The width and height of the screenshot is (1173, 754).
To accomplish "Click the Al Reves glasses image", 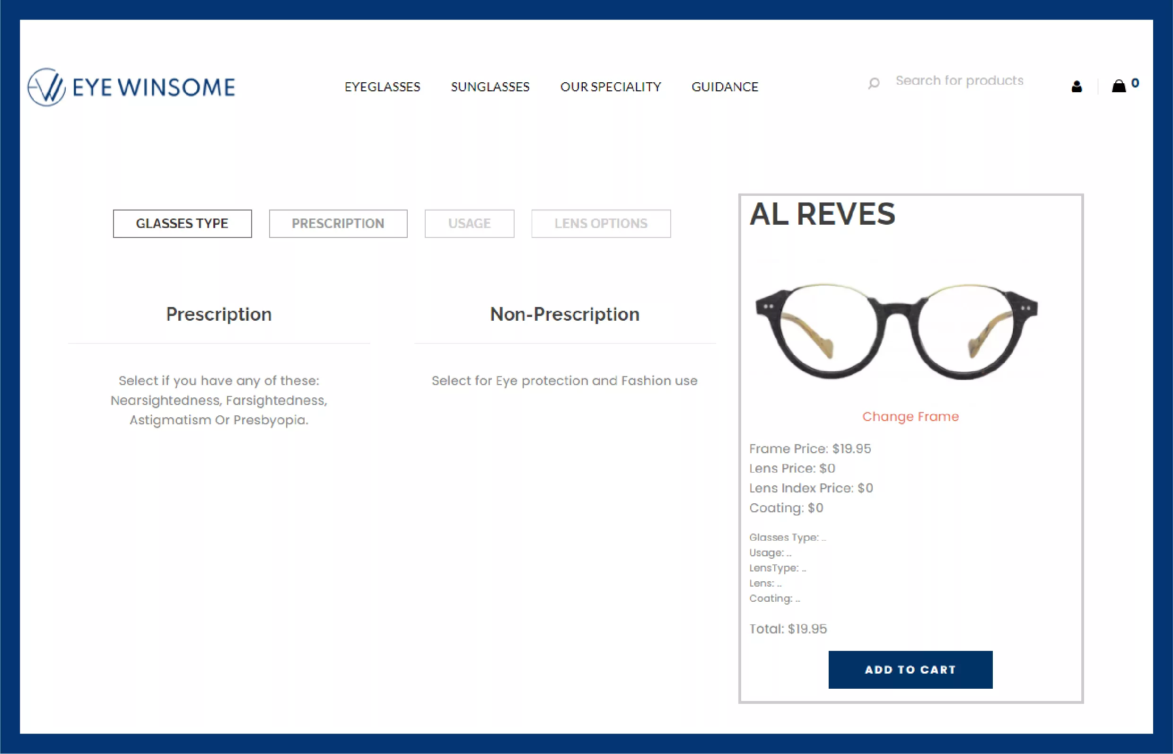I will point(896,331).
